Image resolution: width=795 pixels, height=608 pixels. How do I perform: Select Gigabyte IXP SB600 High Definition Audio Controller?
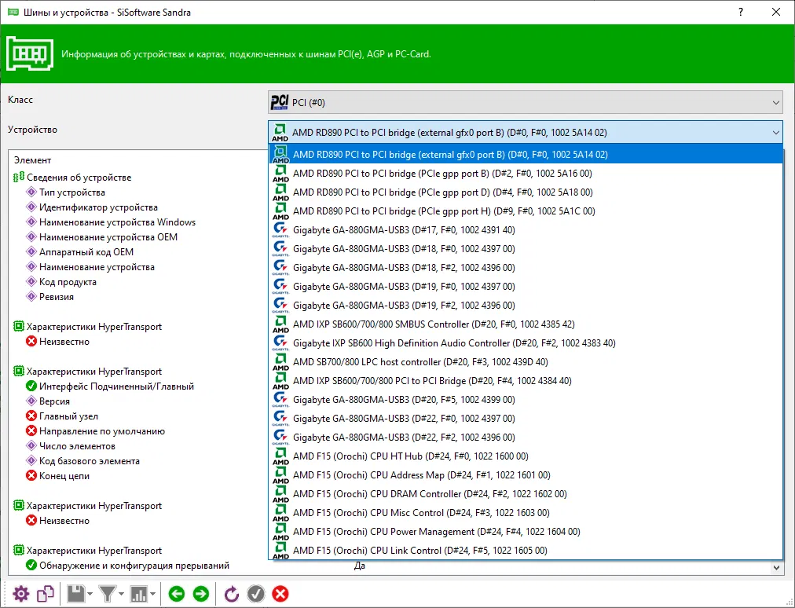pyautogui.click(x=526, y=342)
